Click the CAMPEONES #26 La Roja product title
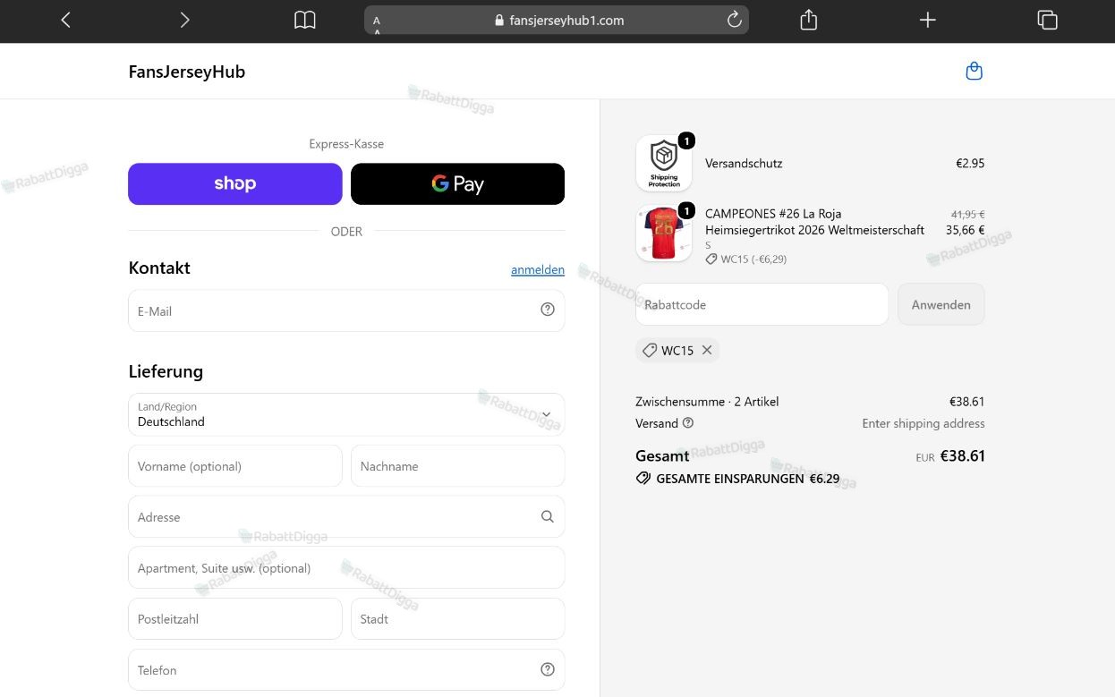Image resolution: width=1115 pixels, height=697 pixels. pos(815,222)
